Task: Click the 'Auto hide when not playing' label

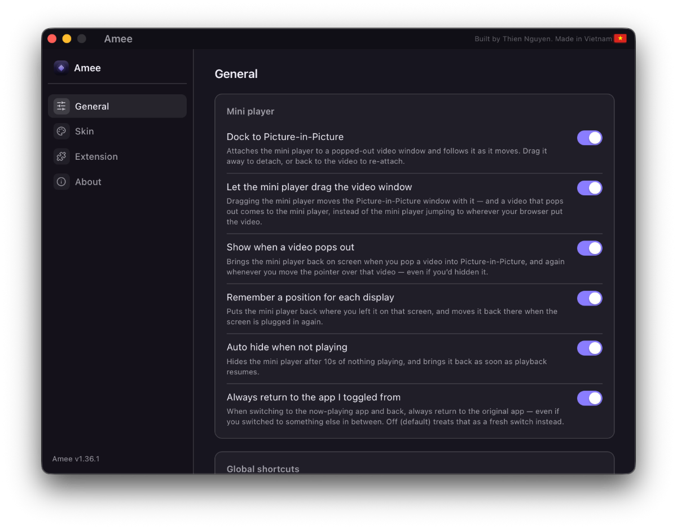Action: coord(287,347)
